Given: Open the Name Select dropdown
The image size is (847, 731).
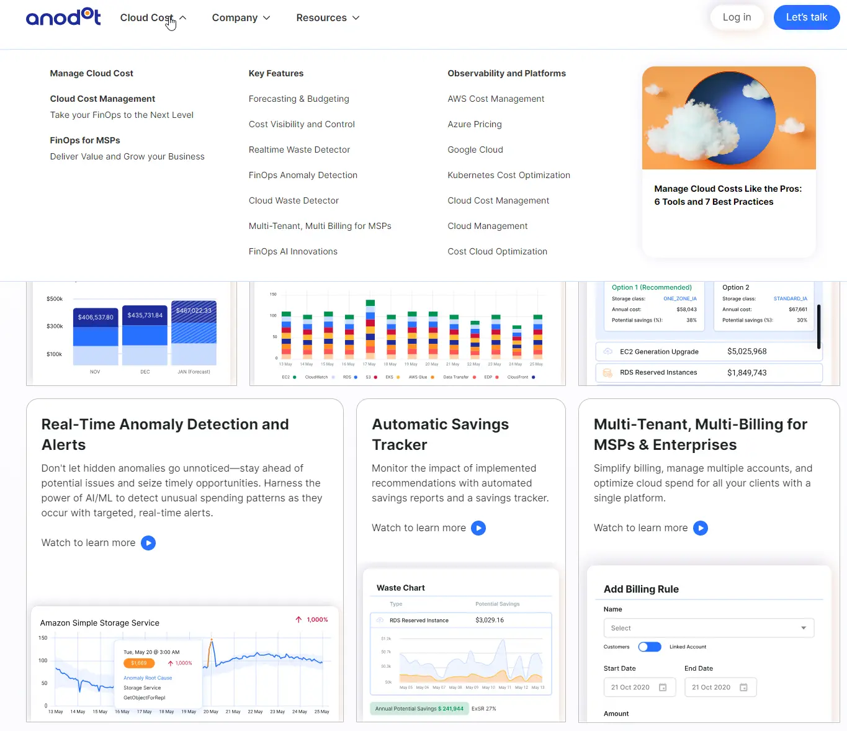Looking at the screenshot, I should (709, 628).
